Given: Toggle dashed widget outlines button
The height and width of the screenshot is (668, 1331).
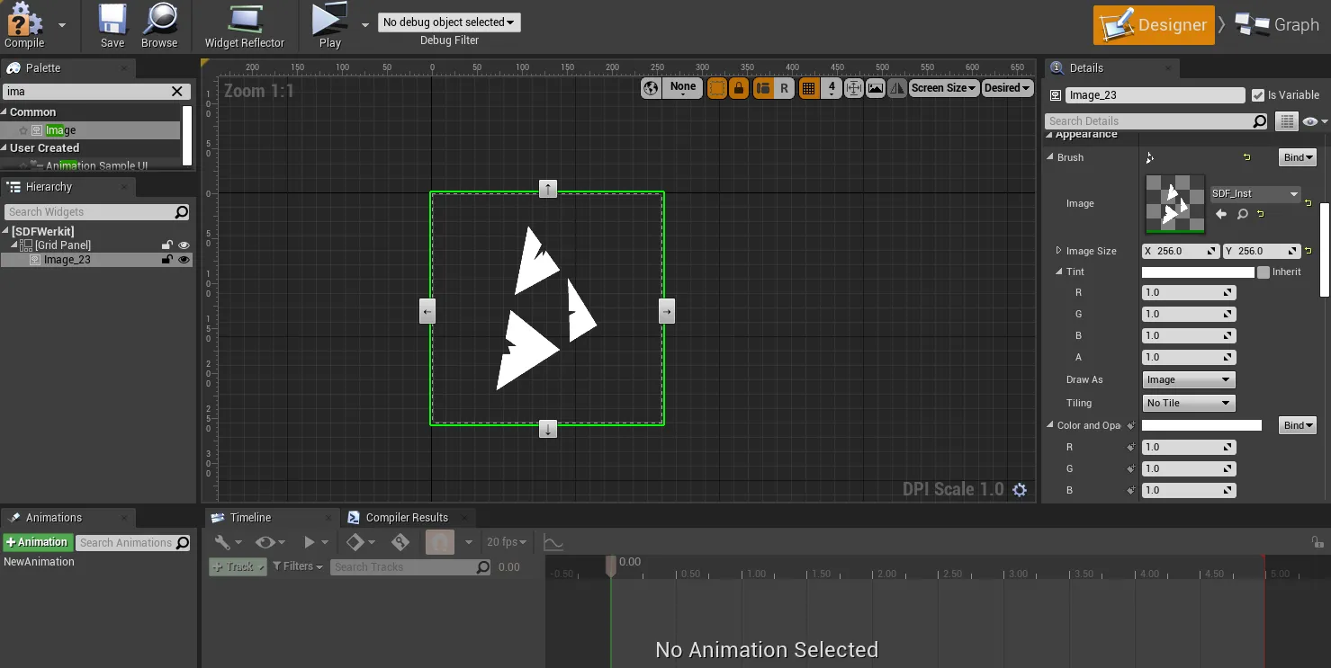Looking at the screenshot, I should tap(717, 88).
